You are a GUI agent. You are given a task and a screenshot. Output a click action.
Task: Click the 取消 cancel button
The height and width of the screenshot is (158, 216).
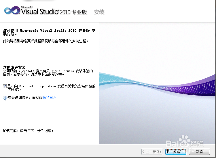[x=199, y=152]
